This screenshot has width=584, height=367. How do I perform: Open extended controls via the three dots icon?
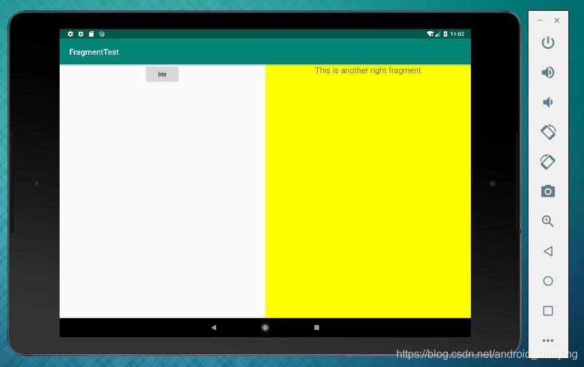click(548, 341)
